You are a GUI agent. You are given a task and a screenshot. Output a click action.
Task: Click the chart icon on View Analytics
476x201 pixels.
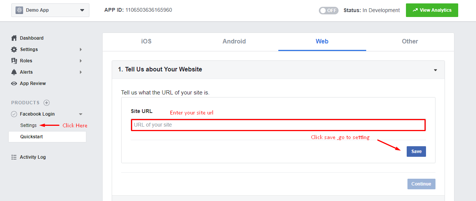415,10
